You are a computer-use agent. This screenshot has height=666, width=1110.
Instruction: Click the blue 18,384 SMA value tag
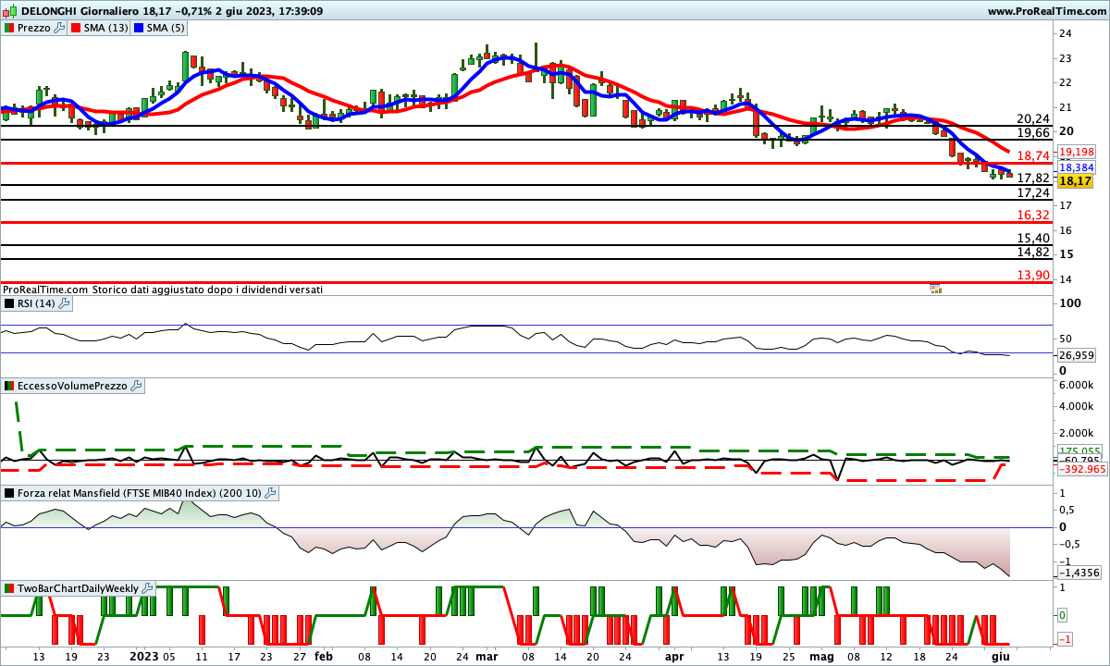(x=1077, y=166)
